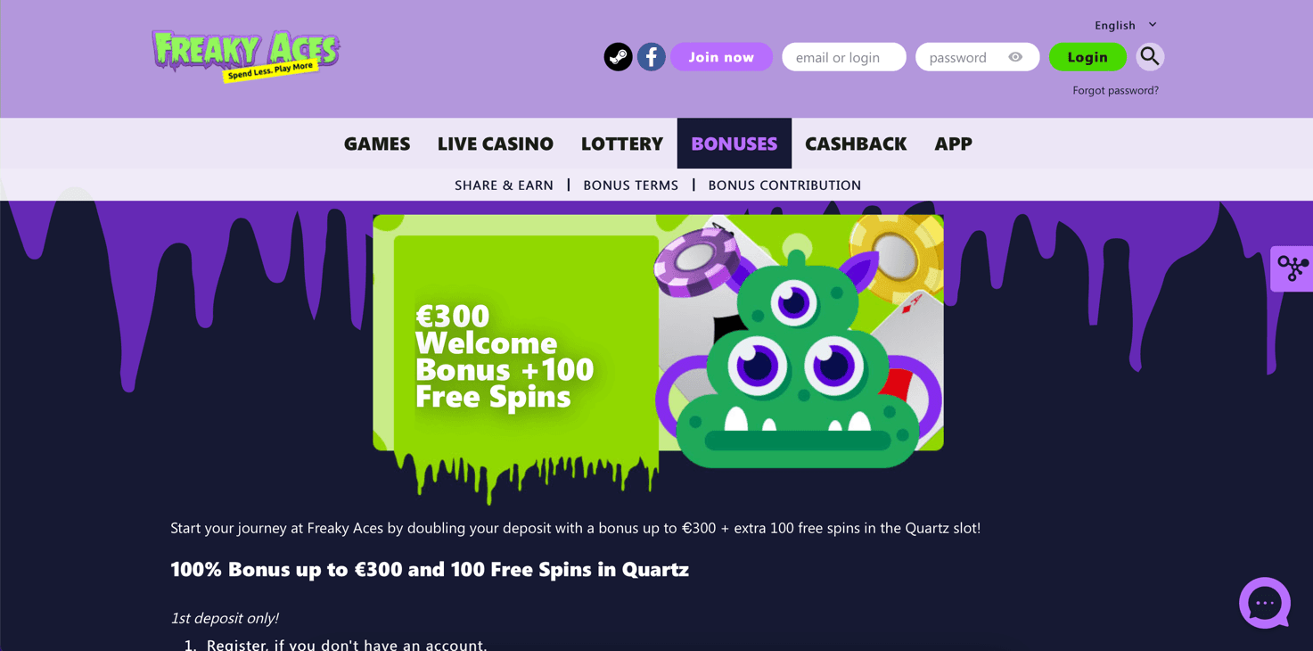Image resolution: width=1313 pixels, height=651 pixels.
Task: Toggle password visibility eye icon
Action: point(1015,57)
